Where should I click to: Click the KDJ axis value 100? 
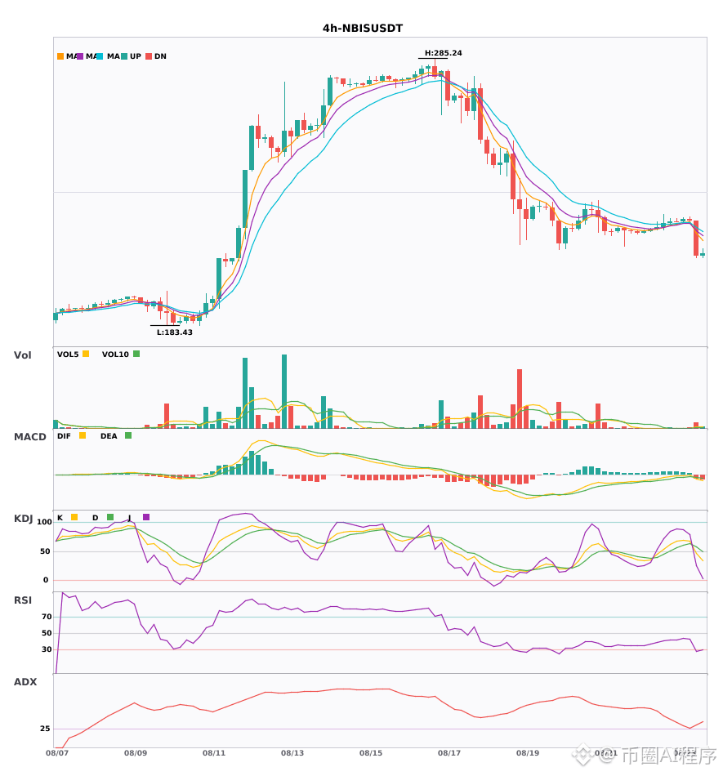pyautogui.click(x=45, y=522)
